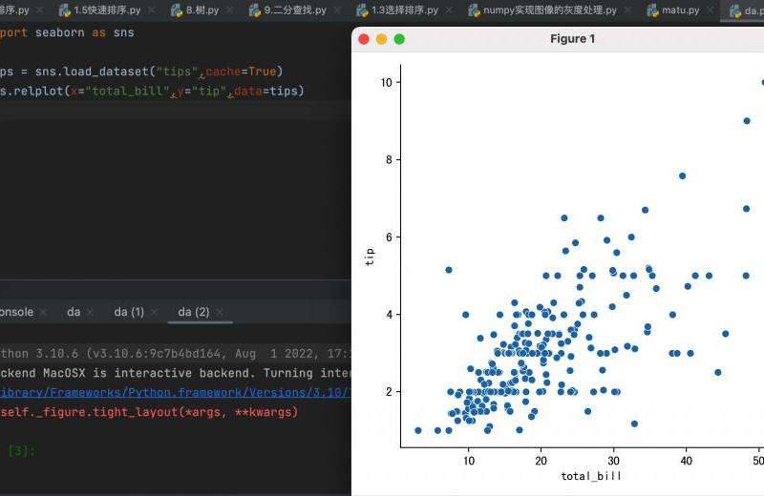Click the Python file icon on 8.树.py
The height and width of the screenshot is (496, 764).
pyautogui.click(x=178, y=10)
